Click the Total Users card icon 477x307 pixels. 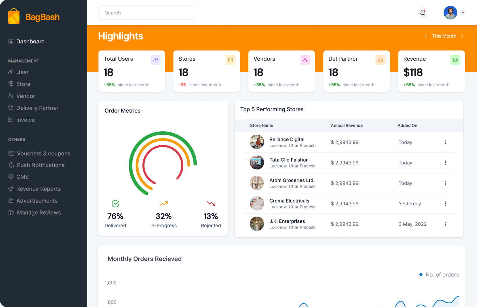coord(155,60)
